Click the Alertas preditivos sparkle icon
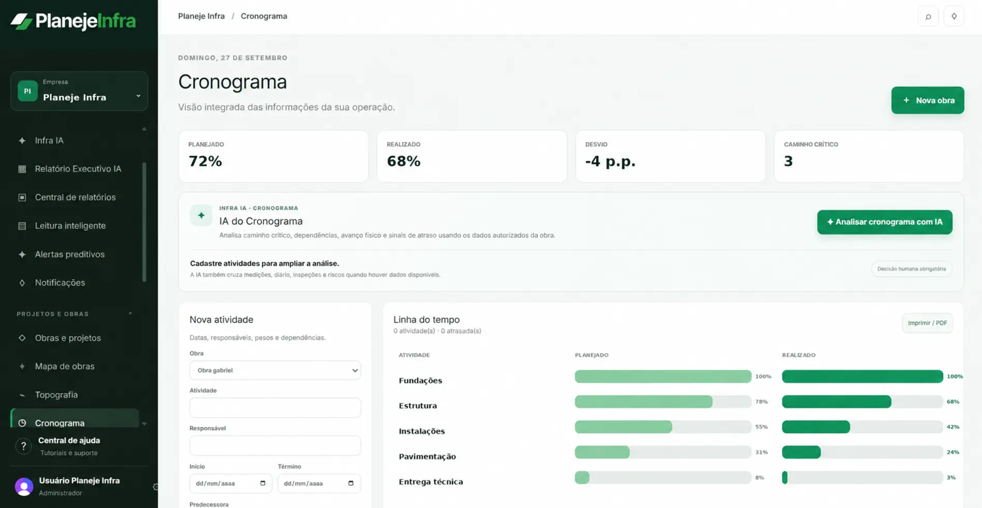This screenshot has height=508, width=982. click(x=22, y=254)
